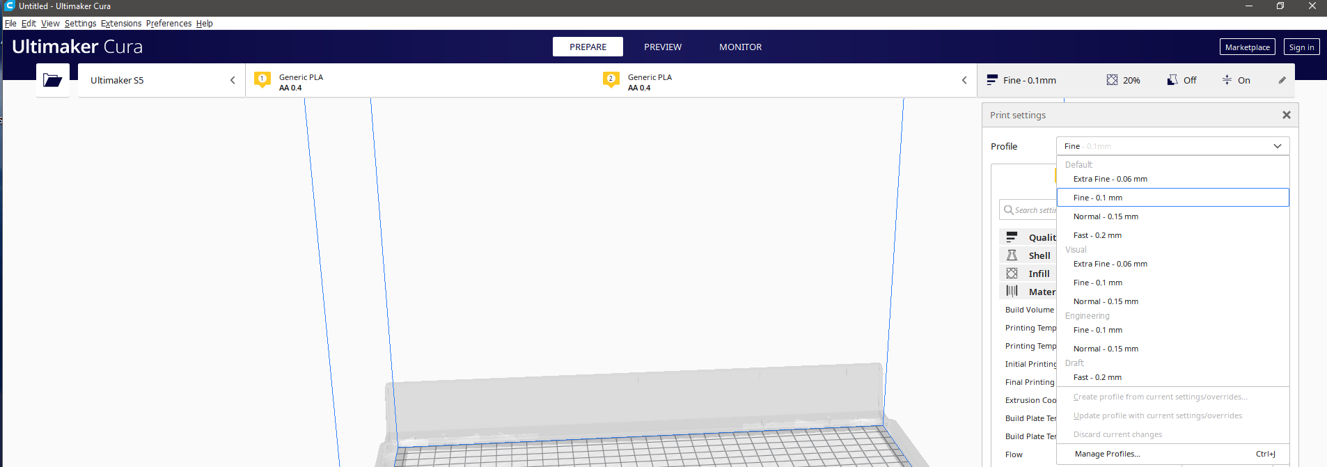1327x467 pixels.
Task: Close the Print settings panel
Action: tap(1287, 115)
